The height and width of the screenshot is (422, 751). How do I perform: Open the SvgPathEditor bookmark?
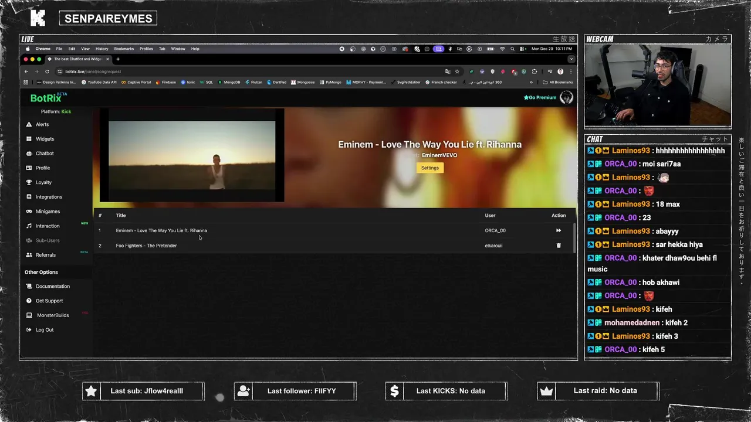(405, 82)
